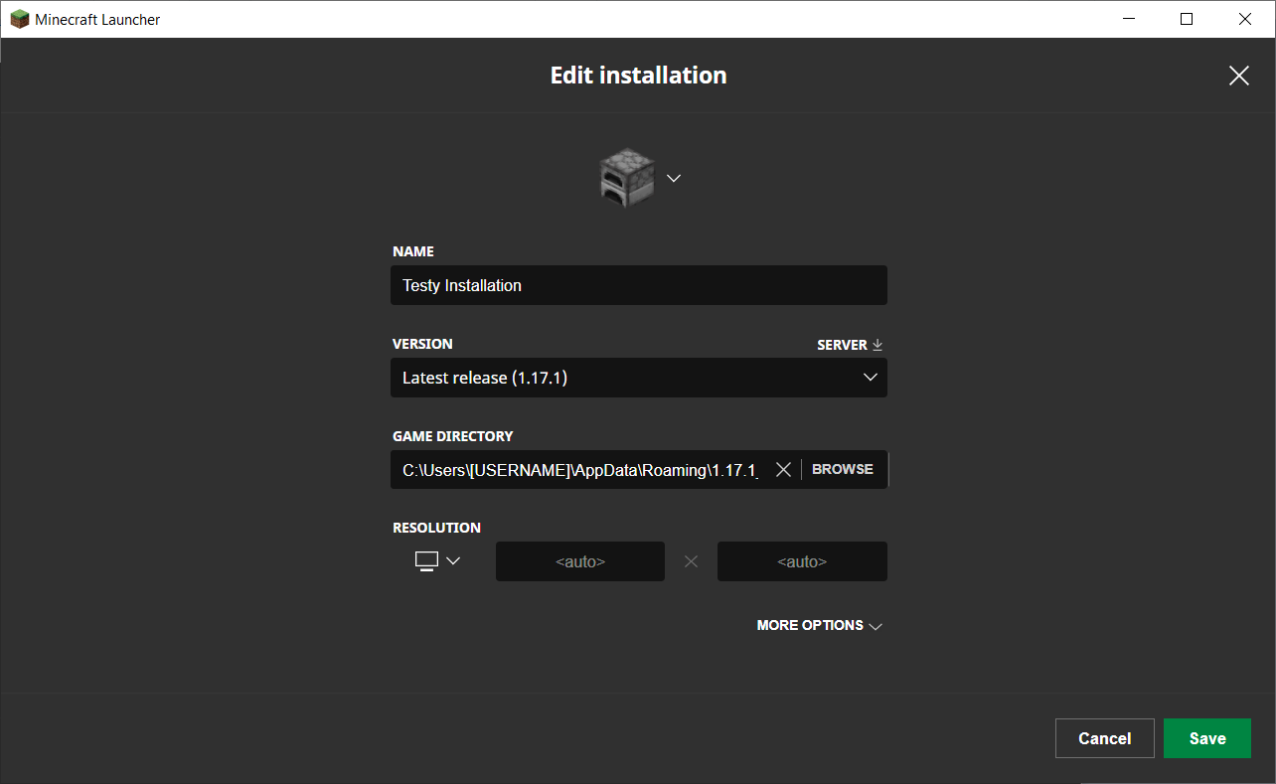Edit the Name field Testy Installation
The height and width of the screenshot is (784, 1276).
pos(639,285)
